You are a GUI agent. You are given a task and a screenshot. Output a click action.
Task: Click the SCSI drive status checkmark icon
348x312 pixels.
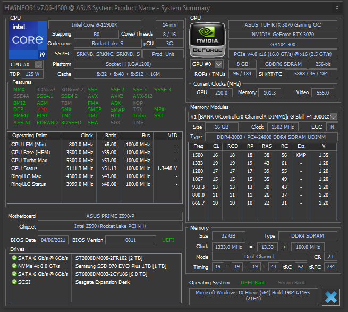coord(14,282)
